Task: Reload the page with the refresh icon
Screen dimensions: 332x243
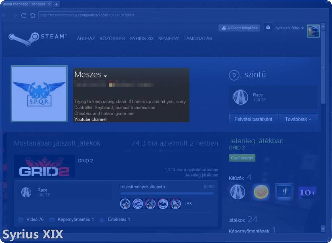Action: tap(24, 15)
